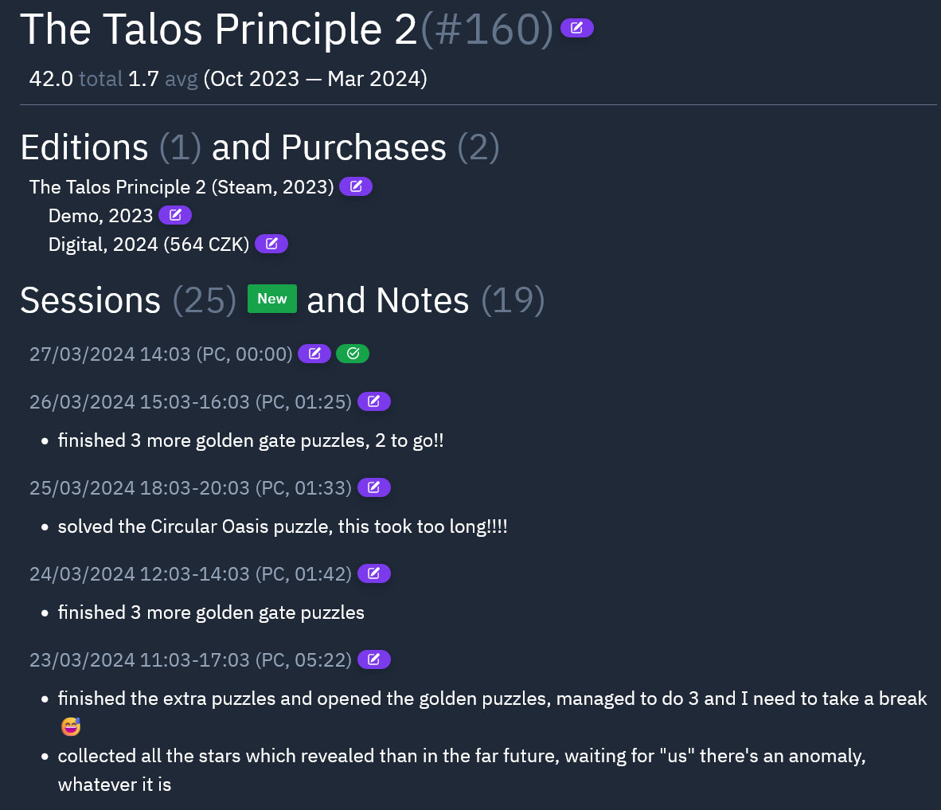941x810 pixels.
Task: Edit the Demo, 2023 purchase
Action: (175, 215)
